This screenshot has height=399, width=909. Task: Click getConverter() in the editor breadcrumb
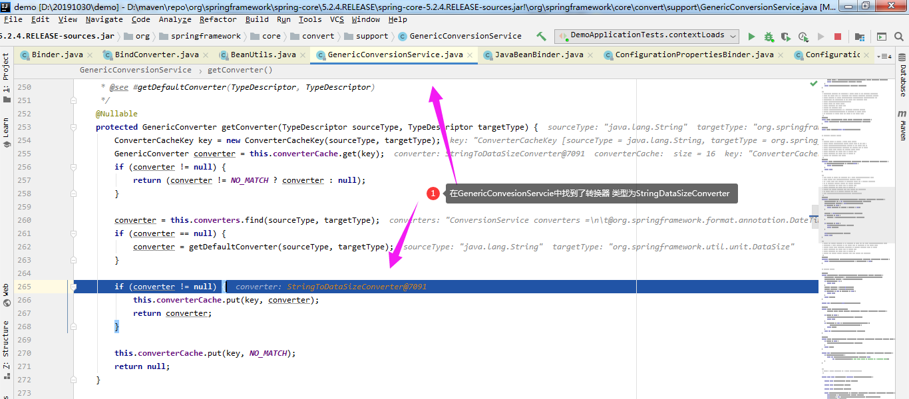click(x=240, y=70)
